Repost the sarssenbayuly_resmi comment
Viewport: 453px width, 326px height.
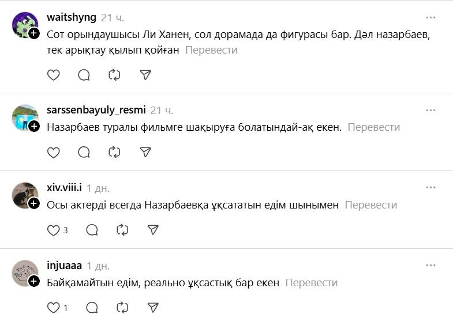click(x=114, y=153)
